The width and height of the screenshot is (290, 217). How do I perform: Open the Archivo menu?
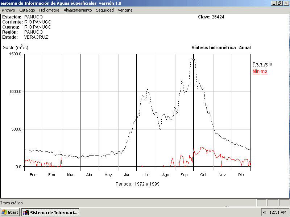[x=8, y=10]
